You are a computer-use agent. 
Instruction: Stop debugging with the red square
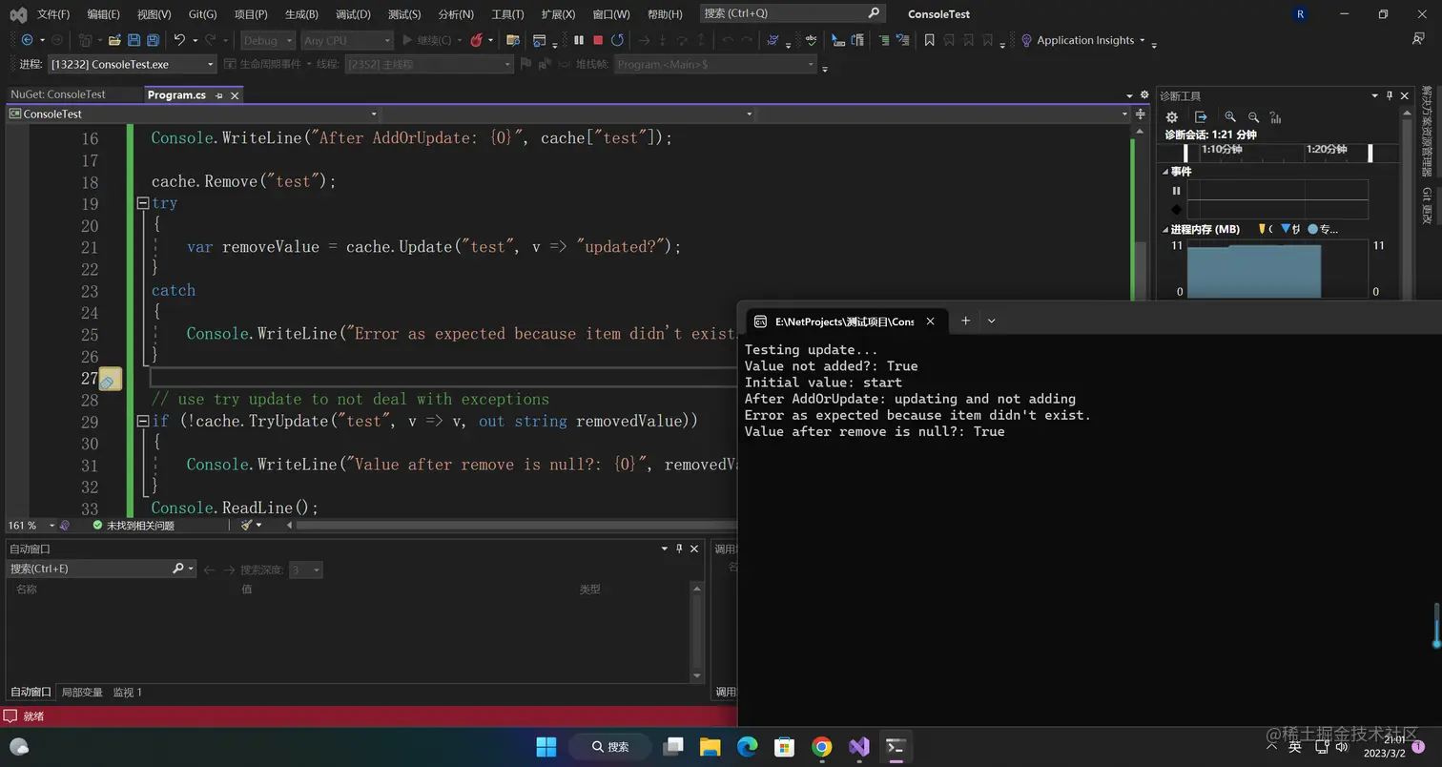[x=598, y=40]
